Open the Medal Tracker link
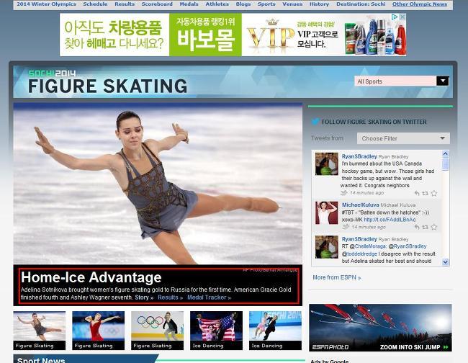 209,297
